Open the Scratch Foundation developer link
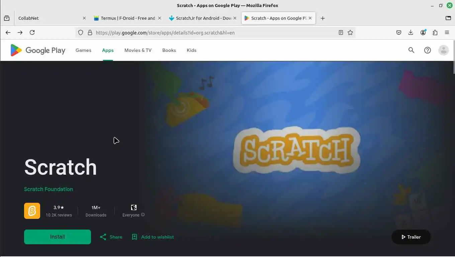 tap(49, 189)
